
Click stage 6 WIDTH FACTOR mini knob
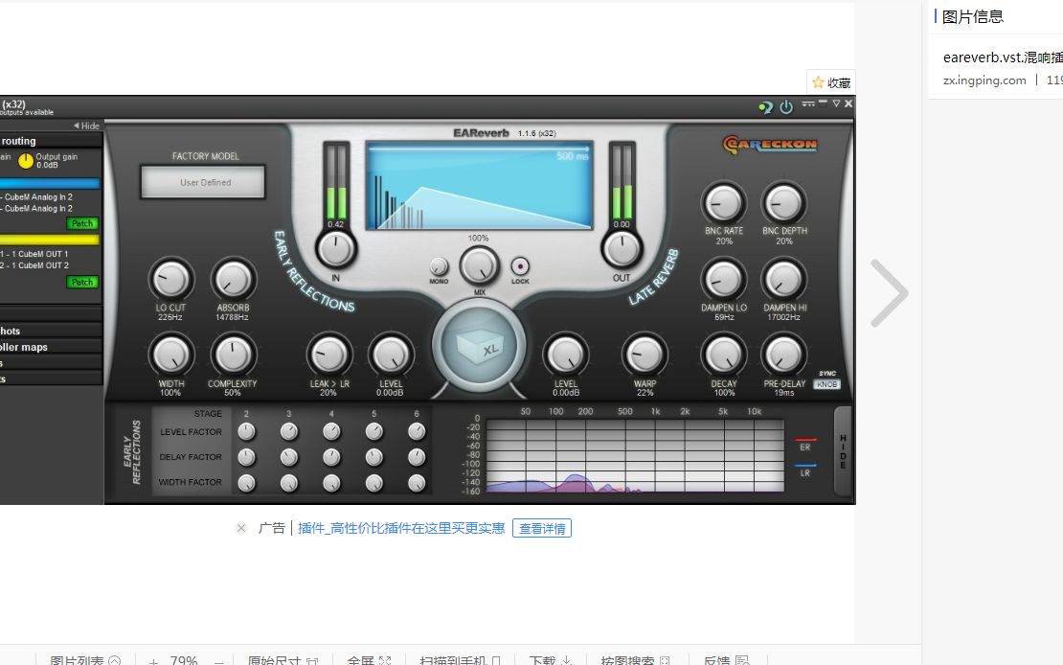coord(417,483)
